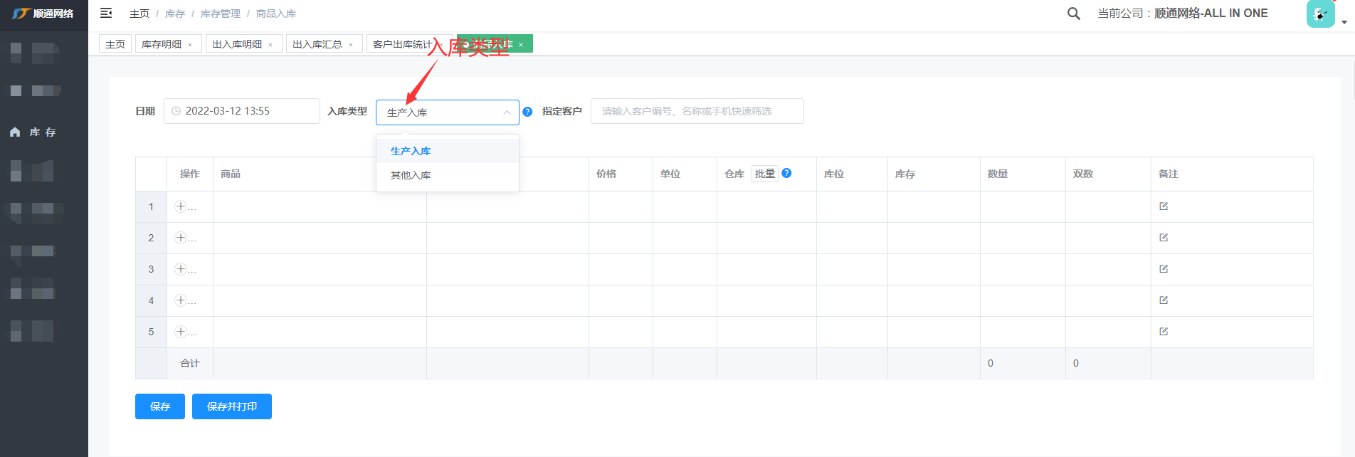Image resolution: width=1355 pixels, height=457 pixels.
Task: Click the remark edit icon in row 5
Action: coord(1164,332)
